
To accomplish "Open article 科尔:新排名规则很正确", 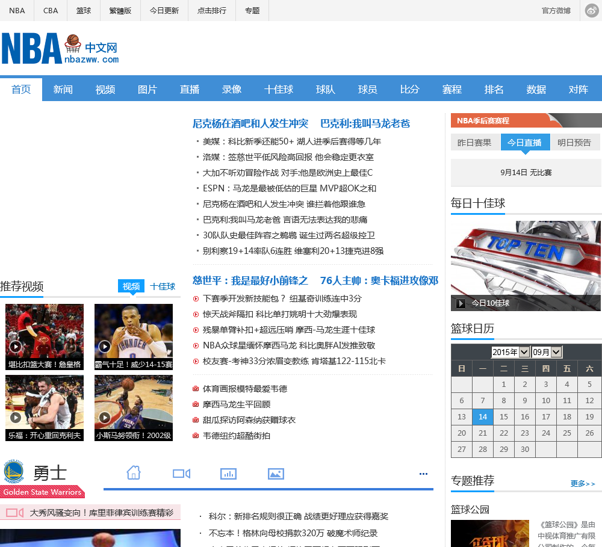I will pos(299,517).
